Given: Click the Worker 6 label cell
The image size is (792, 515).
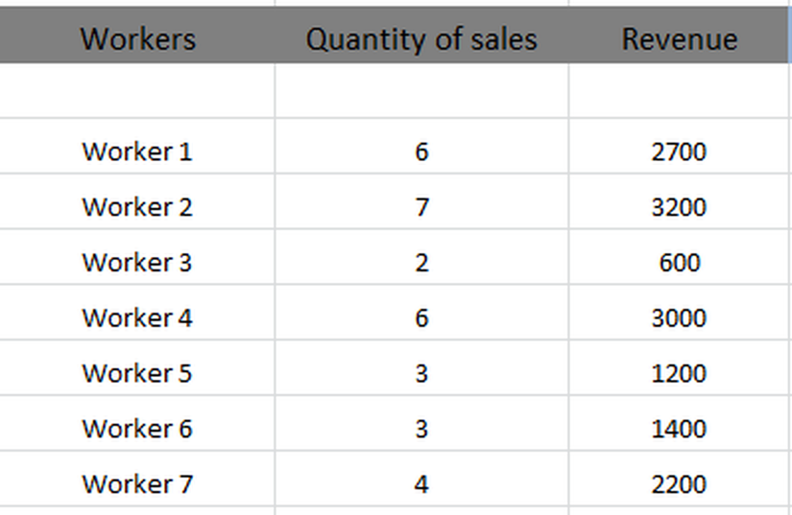Looking at the screenshot, I should coord(137,430).
